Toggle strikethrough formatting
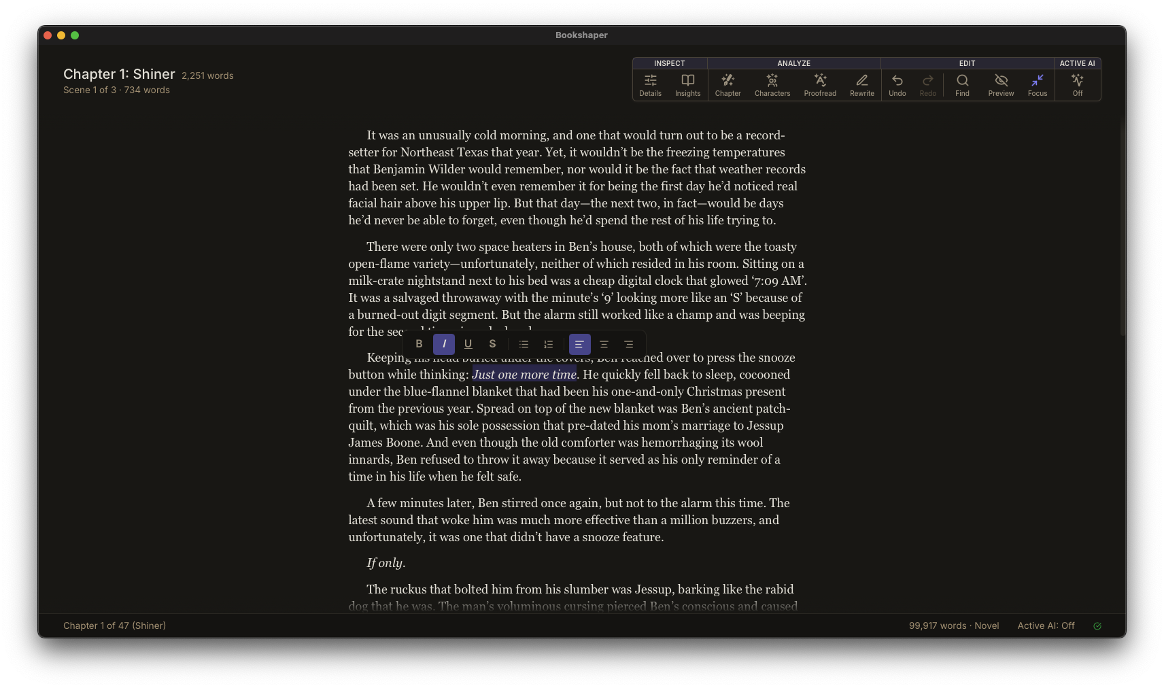The width and height of the screenshot is (1164, 688). tap(492, 344)
